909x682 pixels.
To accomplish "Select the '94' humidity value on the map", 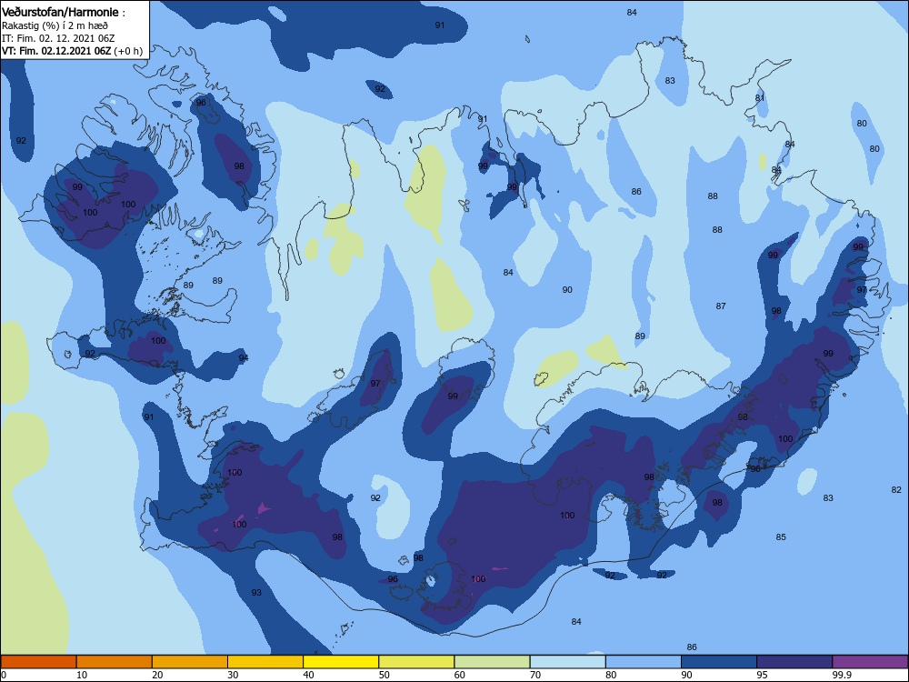I will coord(244,357).
